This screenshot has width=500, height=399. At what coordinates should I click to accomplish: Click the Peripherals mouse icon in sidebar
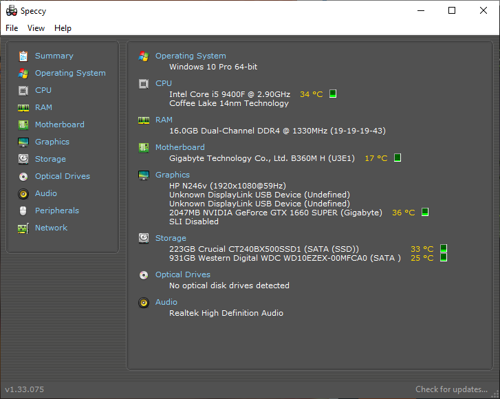tap(23, 211)
